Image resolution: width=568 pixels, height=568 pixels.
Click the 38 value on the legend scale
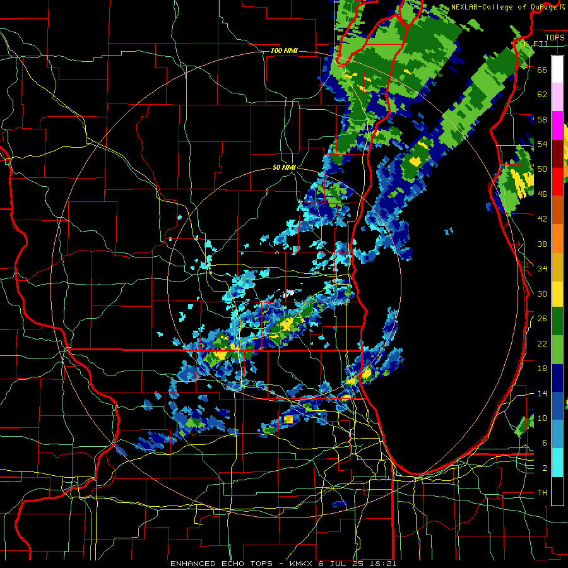click(542, 244)
